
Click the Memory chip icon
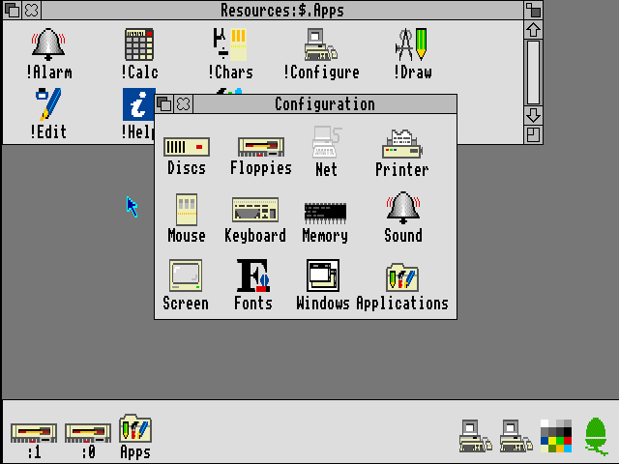(x=325, y=212)
